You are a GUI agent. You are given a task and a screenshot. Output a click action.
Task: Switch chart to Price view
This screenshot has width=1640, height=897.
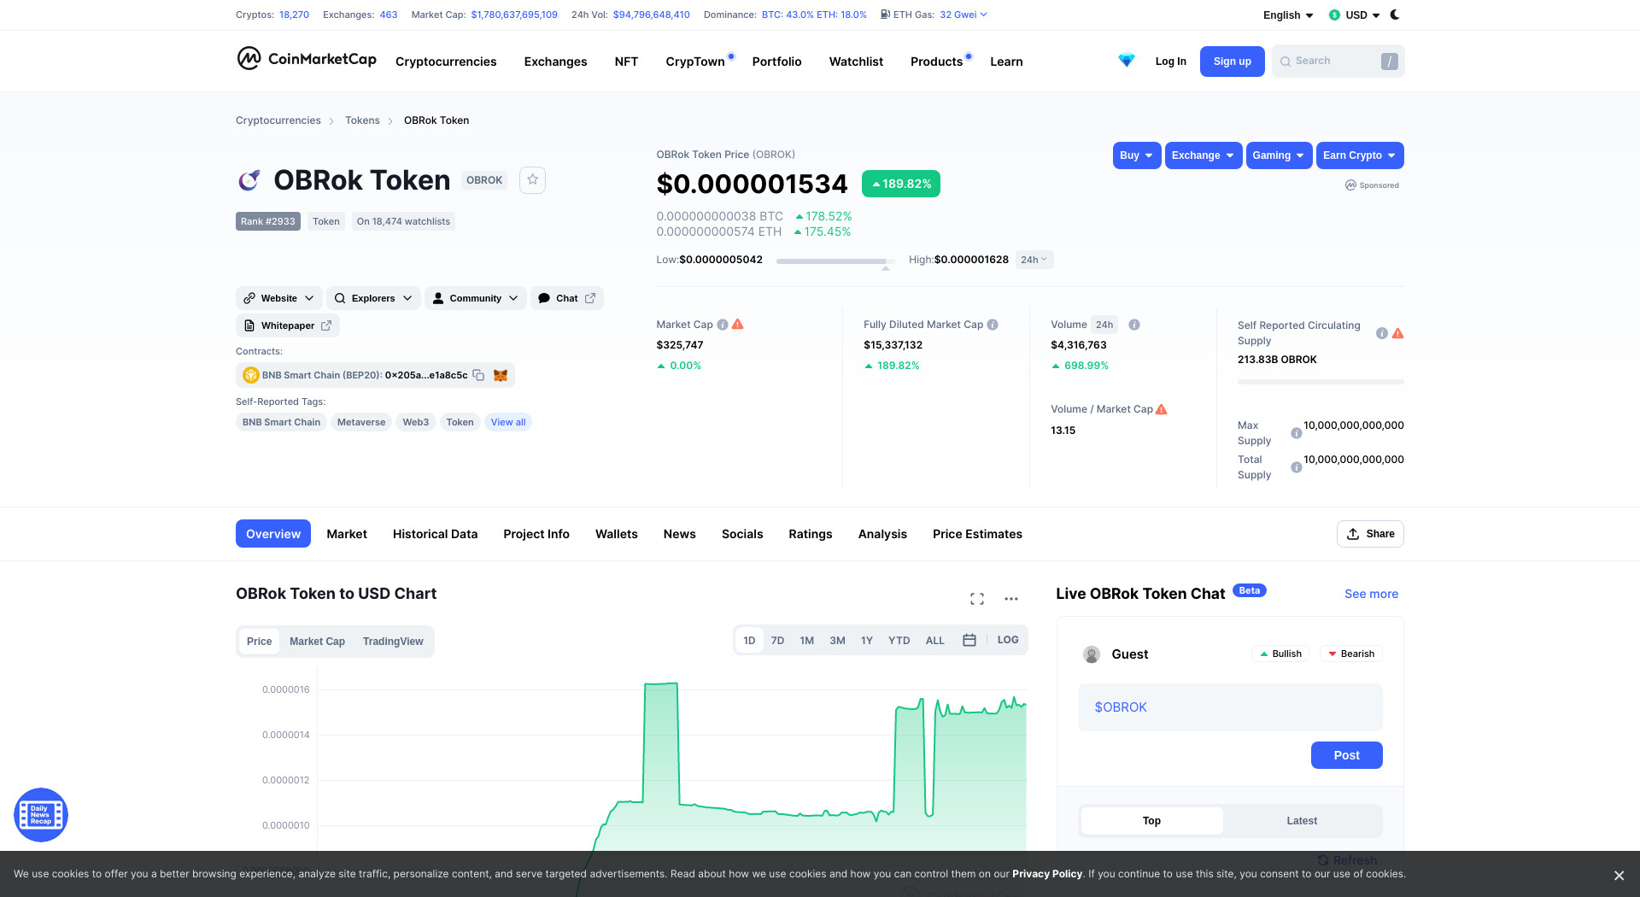tap(259, 642)
